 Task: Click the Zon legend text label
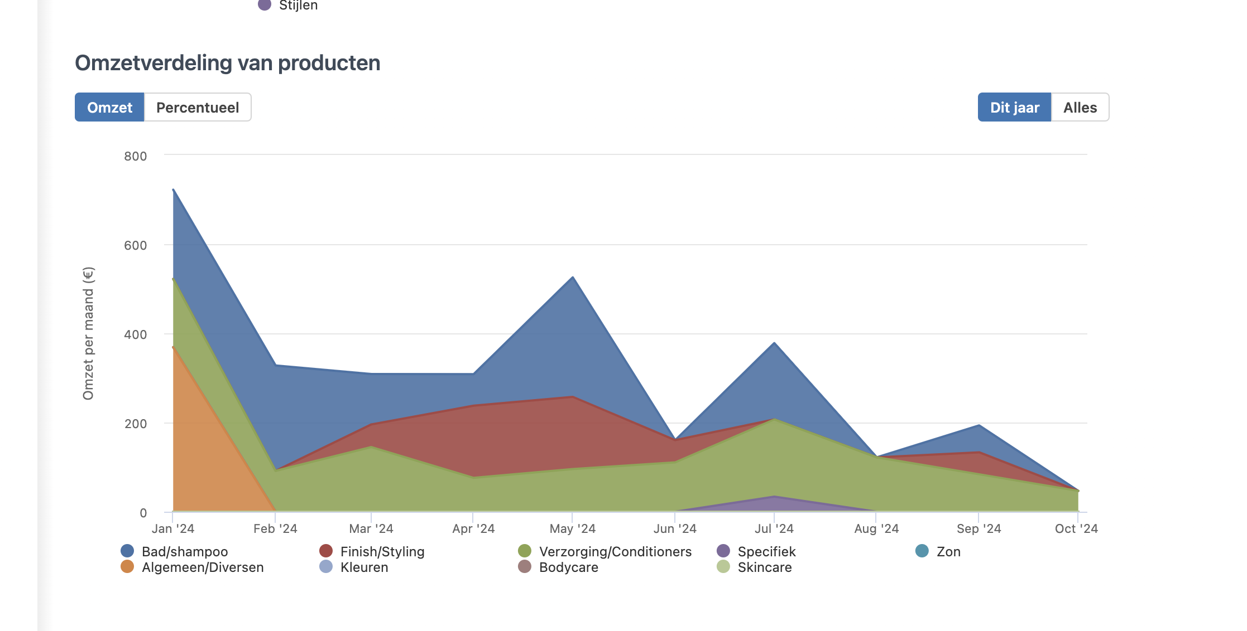pos(948,552)
